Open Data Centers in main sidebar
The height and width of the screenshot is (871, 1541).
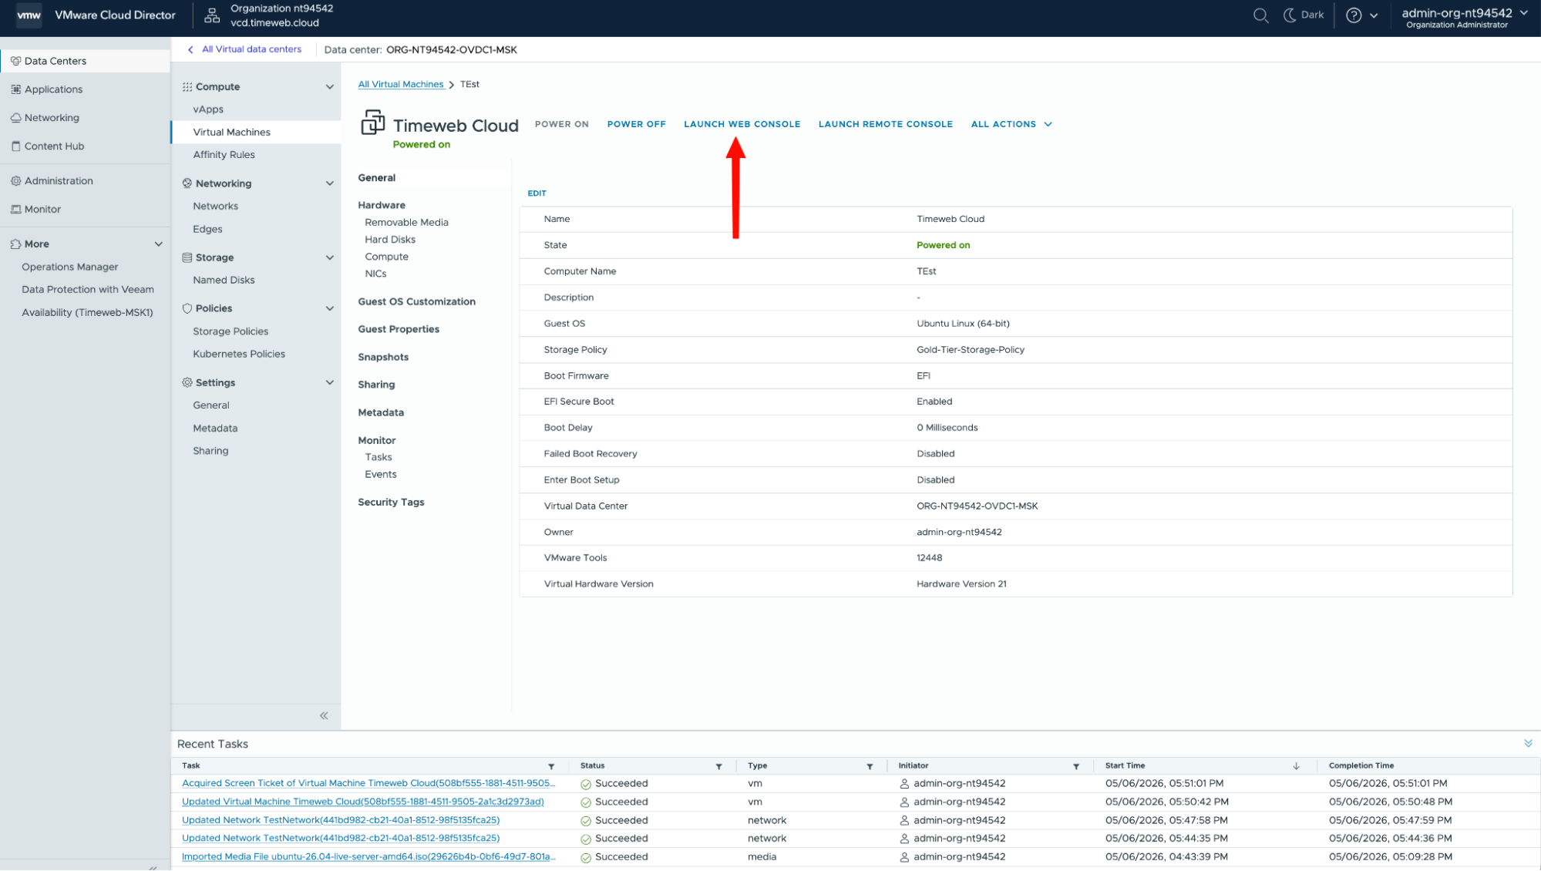[x=85, y=61]
